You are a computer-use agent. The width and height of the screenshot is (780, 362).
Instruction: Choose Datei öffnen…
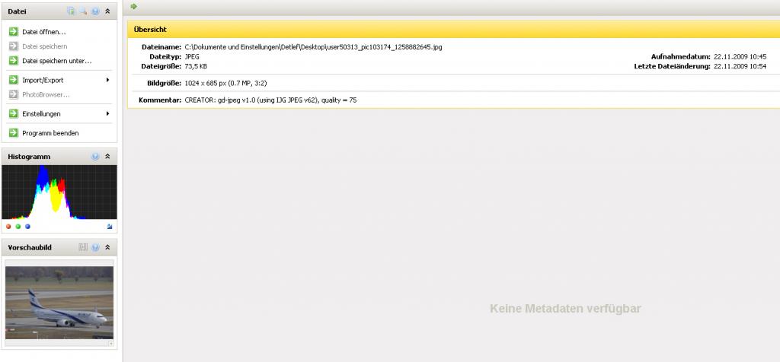(x=43, y=32)
